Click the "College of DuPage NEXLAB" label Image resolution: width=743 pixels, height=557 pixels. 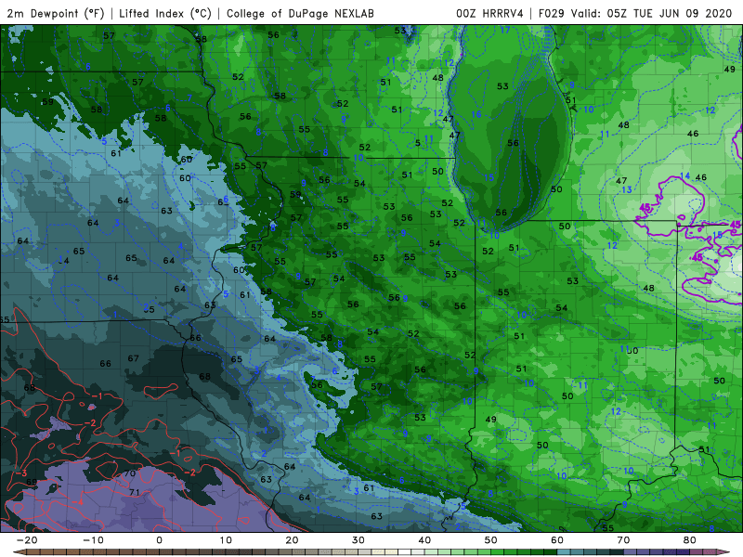[x=300, y=14]
